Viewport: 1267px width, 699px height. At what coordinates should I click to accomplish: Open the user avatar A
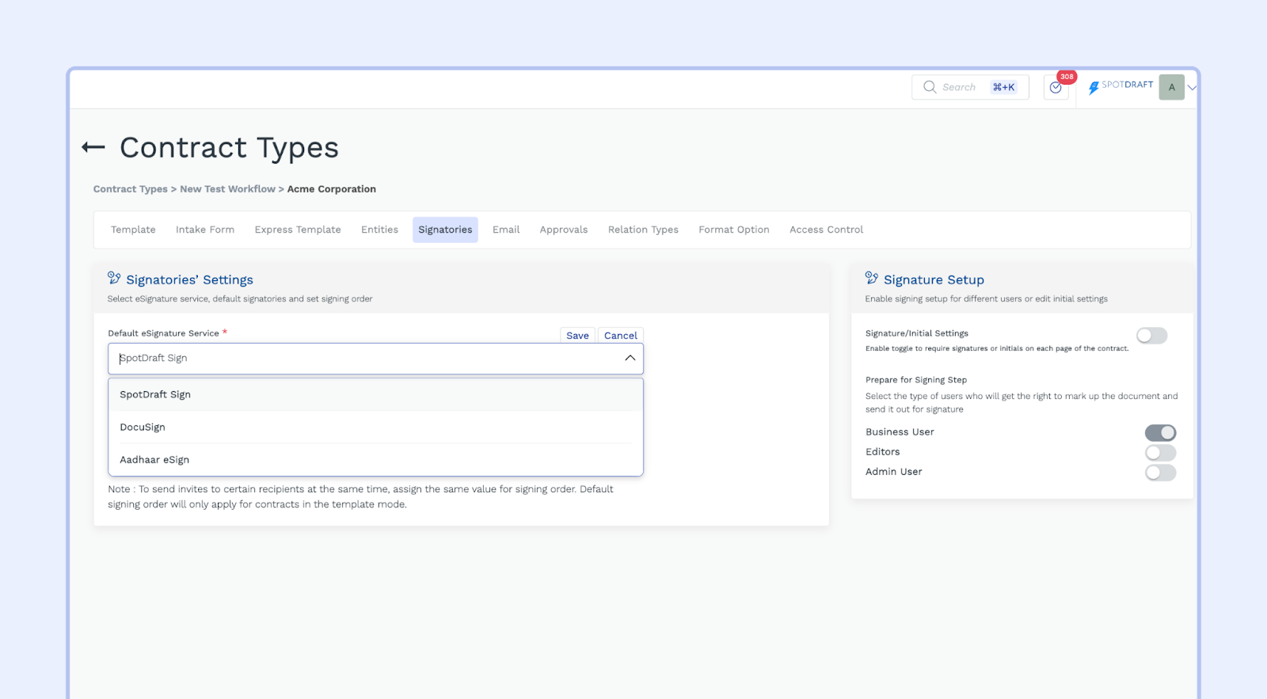1171,87
